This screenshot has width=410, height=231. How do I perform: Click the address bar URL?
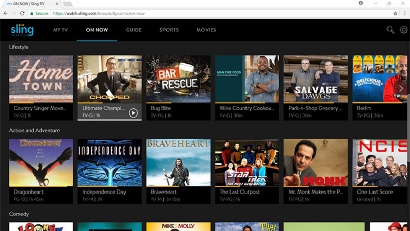pos(99,13)
